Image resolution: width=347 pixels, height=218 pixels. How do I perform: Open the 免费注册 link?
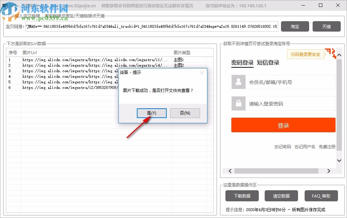[x=327, y=146]
